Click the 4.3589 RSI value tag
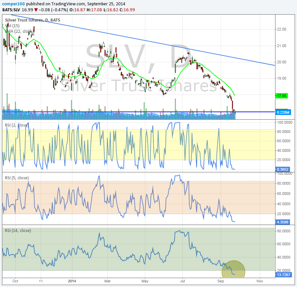The width and height of the screenshot is (297, 287). (x=283, y=222)
